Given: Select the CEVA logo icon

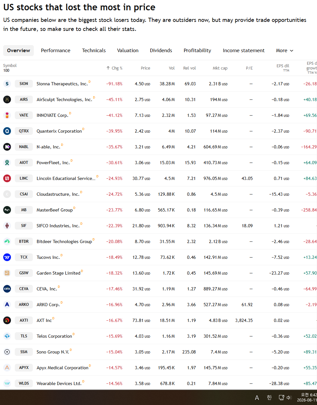Looking at the screenshot, I should click(x=7, y=289).
